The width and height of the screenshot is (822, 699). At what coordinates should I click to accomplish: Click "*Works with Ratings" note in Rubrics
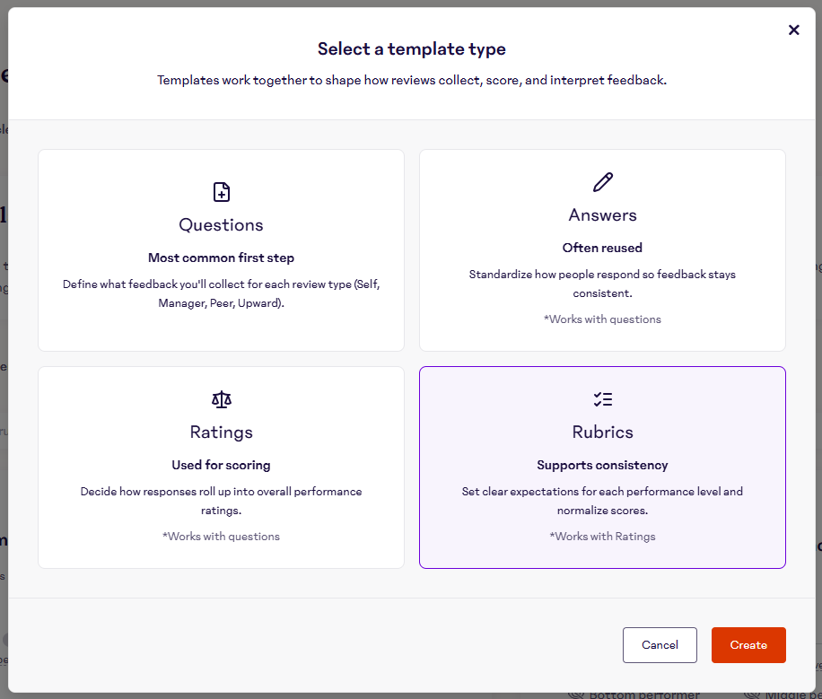point(603,537)
